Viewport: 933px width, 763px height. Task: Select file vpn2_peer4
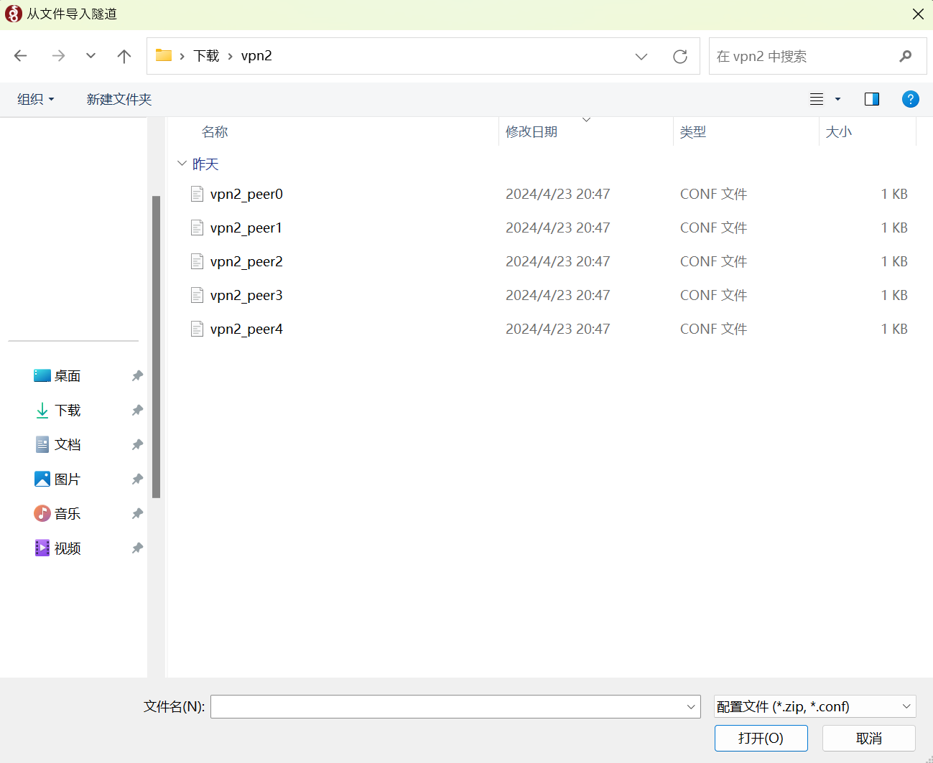[246, 329]
